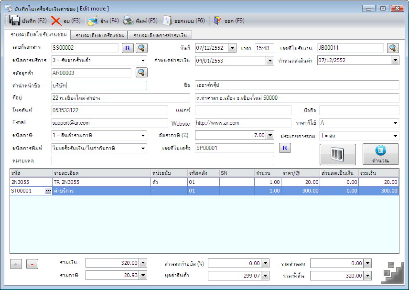Click the print (F5) printer icon
This screenshot has width=409, height=290.
point(129,21)
